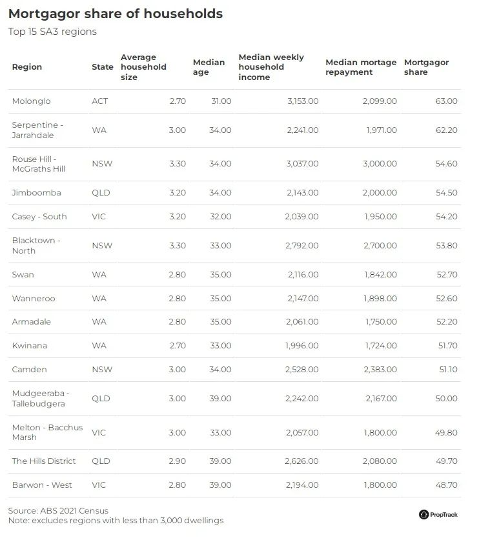Viewport: 479px width, 540px height.
Task: Click the Average household size header
Action: tap(143, 67)
